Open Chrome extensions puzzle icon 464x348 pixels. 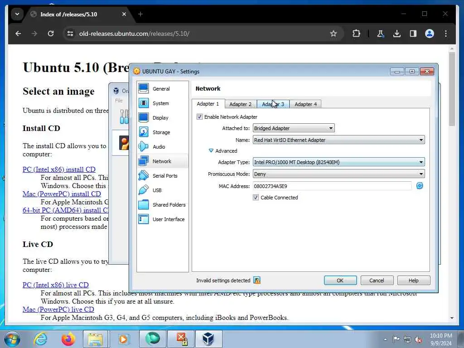(356, 34)
